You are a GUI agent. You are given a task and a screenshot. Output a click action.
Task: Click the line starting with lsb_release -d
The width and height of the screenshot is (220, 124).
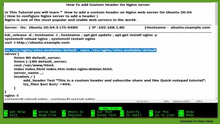81,35
